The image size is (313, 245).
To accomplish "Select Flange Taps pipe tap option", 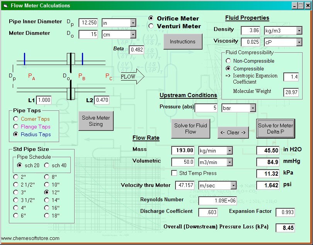I will pos(16,127).
